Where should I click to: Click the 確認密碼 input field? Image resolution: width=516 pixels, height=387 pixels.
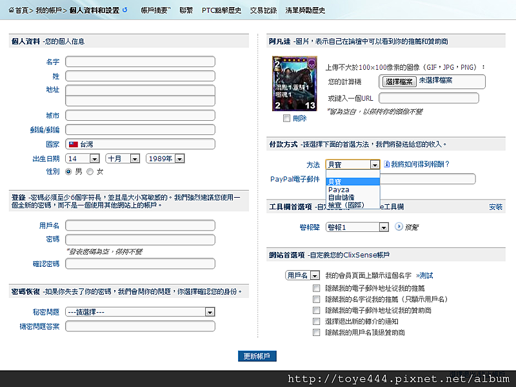(140, 264)
